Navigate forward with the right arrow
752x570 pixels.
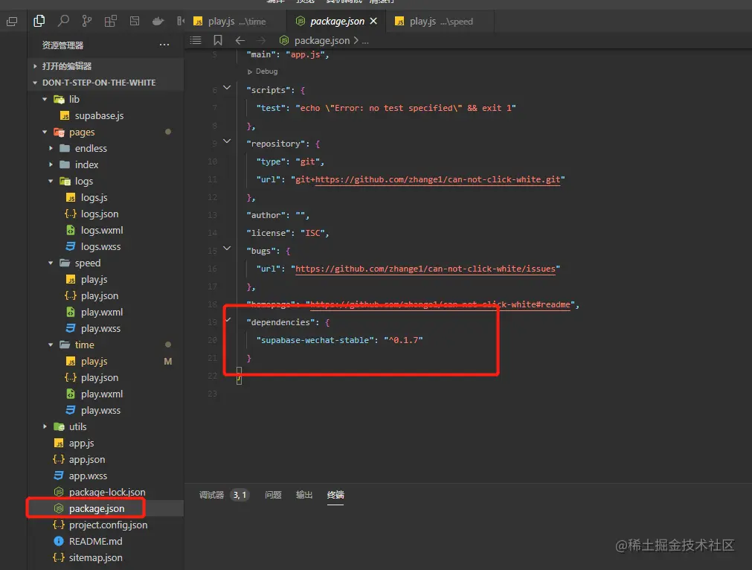(261, 40)
